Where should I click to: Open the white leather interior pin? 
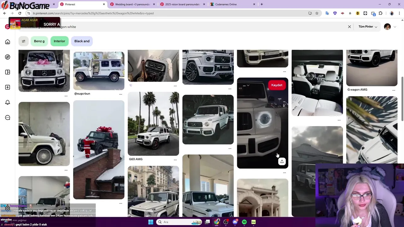pos(317,83)
